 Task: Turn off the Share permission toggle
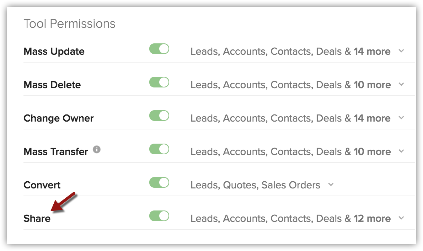pyautogui.click(x=159, y=216)
